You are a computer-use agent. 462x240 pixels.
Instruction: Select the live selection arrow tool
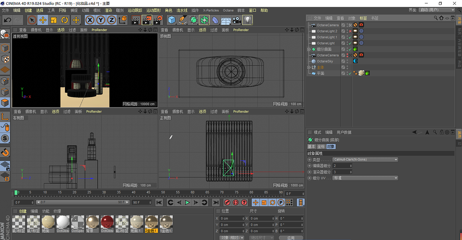point(32,20)
